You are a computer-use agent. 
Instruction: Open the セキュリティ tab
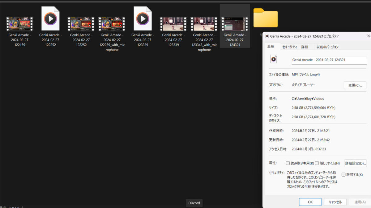[x=289, y=47]
